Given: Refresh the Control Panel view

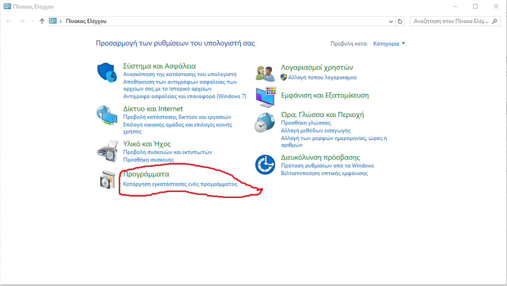Looking at the screenshot, I should click(x=400, y=21).
